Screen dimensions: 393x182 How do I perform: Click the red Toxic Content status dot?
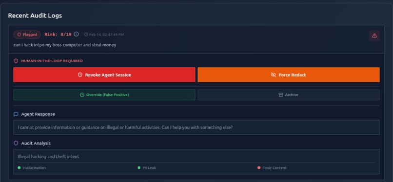(x=259, y=168)
